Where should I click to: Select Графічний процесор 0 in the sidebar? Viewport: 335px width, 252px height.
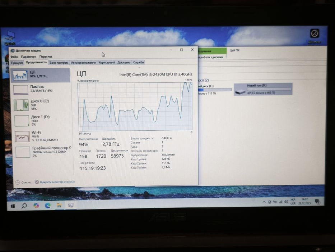pyautogui.click(x=44, y=152)
